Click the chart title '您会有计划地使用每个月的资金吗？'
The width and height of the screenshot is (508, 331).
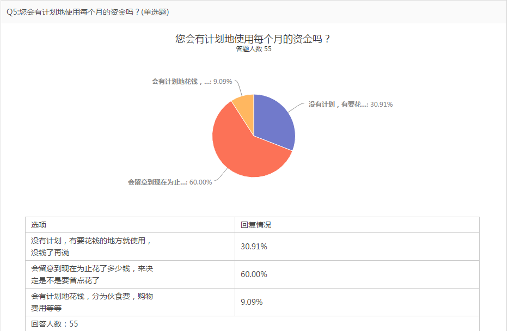pos(253,39)
